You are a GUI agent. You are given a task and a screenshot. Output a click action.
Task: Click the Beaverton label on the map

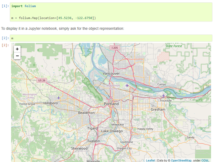[x=86, y=113]
